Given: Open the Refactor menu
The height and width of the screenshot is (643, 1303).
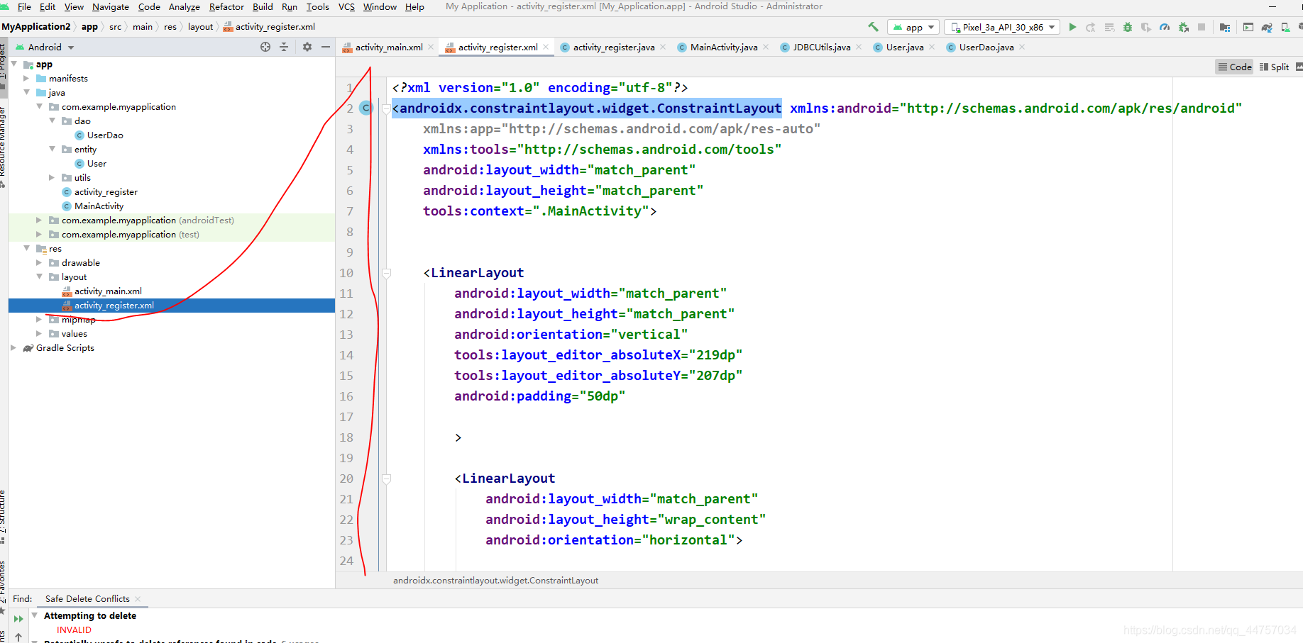Looking at the screenshot, I should click(226, 7).
